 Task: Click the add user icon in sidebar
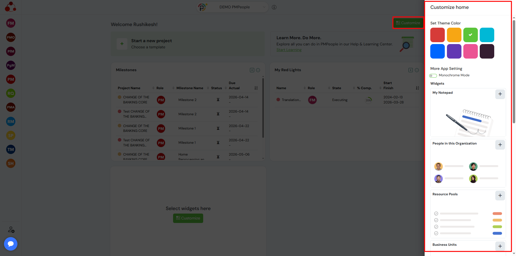(x=11, y=230)
